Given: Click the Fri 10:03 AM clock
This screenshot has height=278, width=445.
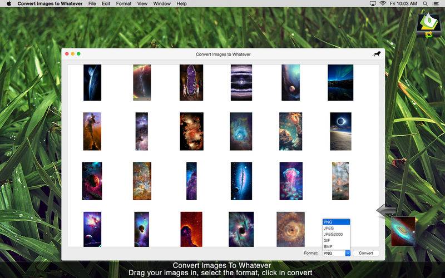Looking at the screenshot, I should tap(403, 4).
